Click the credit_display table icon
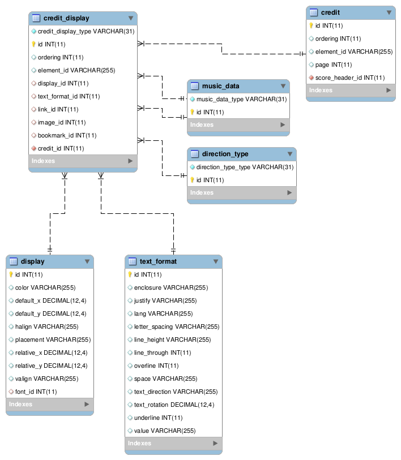The height and width of the screenshot is (460, 401). [36, 18]
